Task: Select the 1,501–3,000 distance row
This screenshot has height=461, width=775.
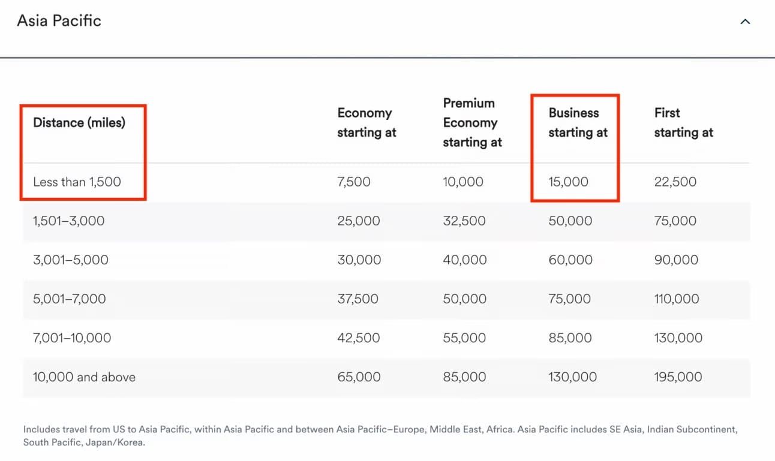Action: click(386, 221)
